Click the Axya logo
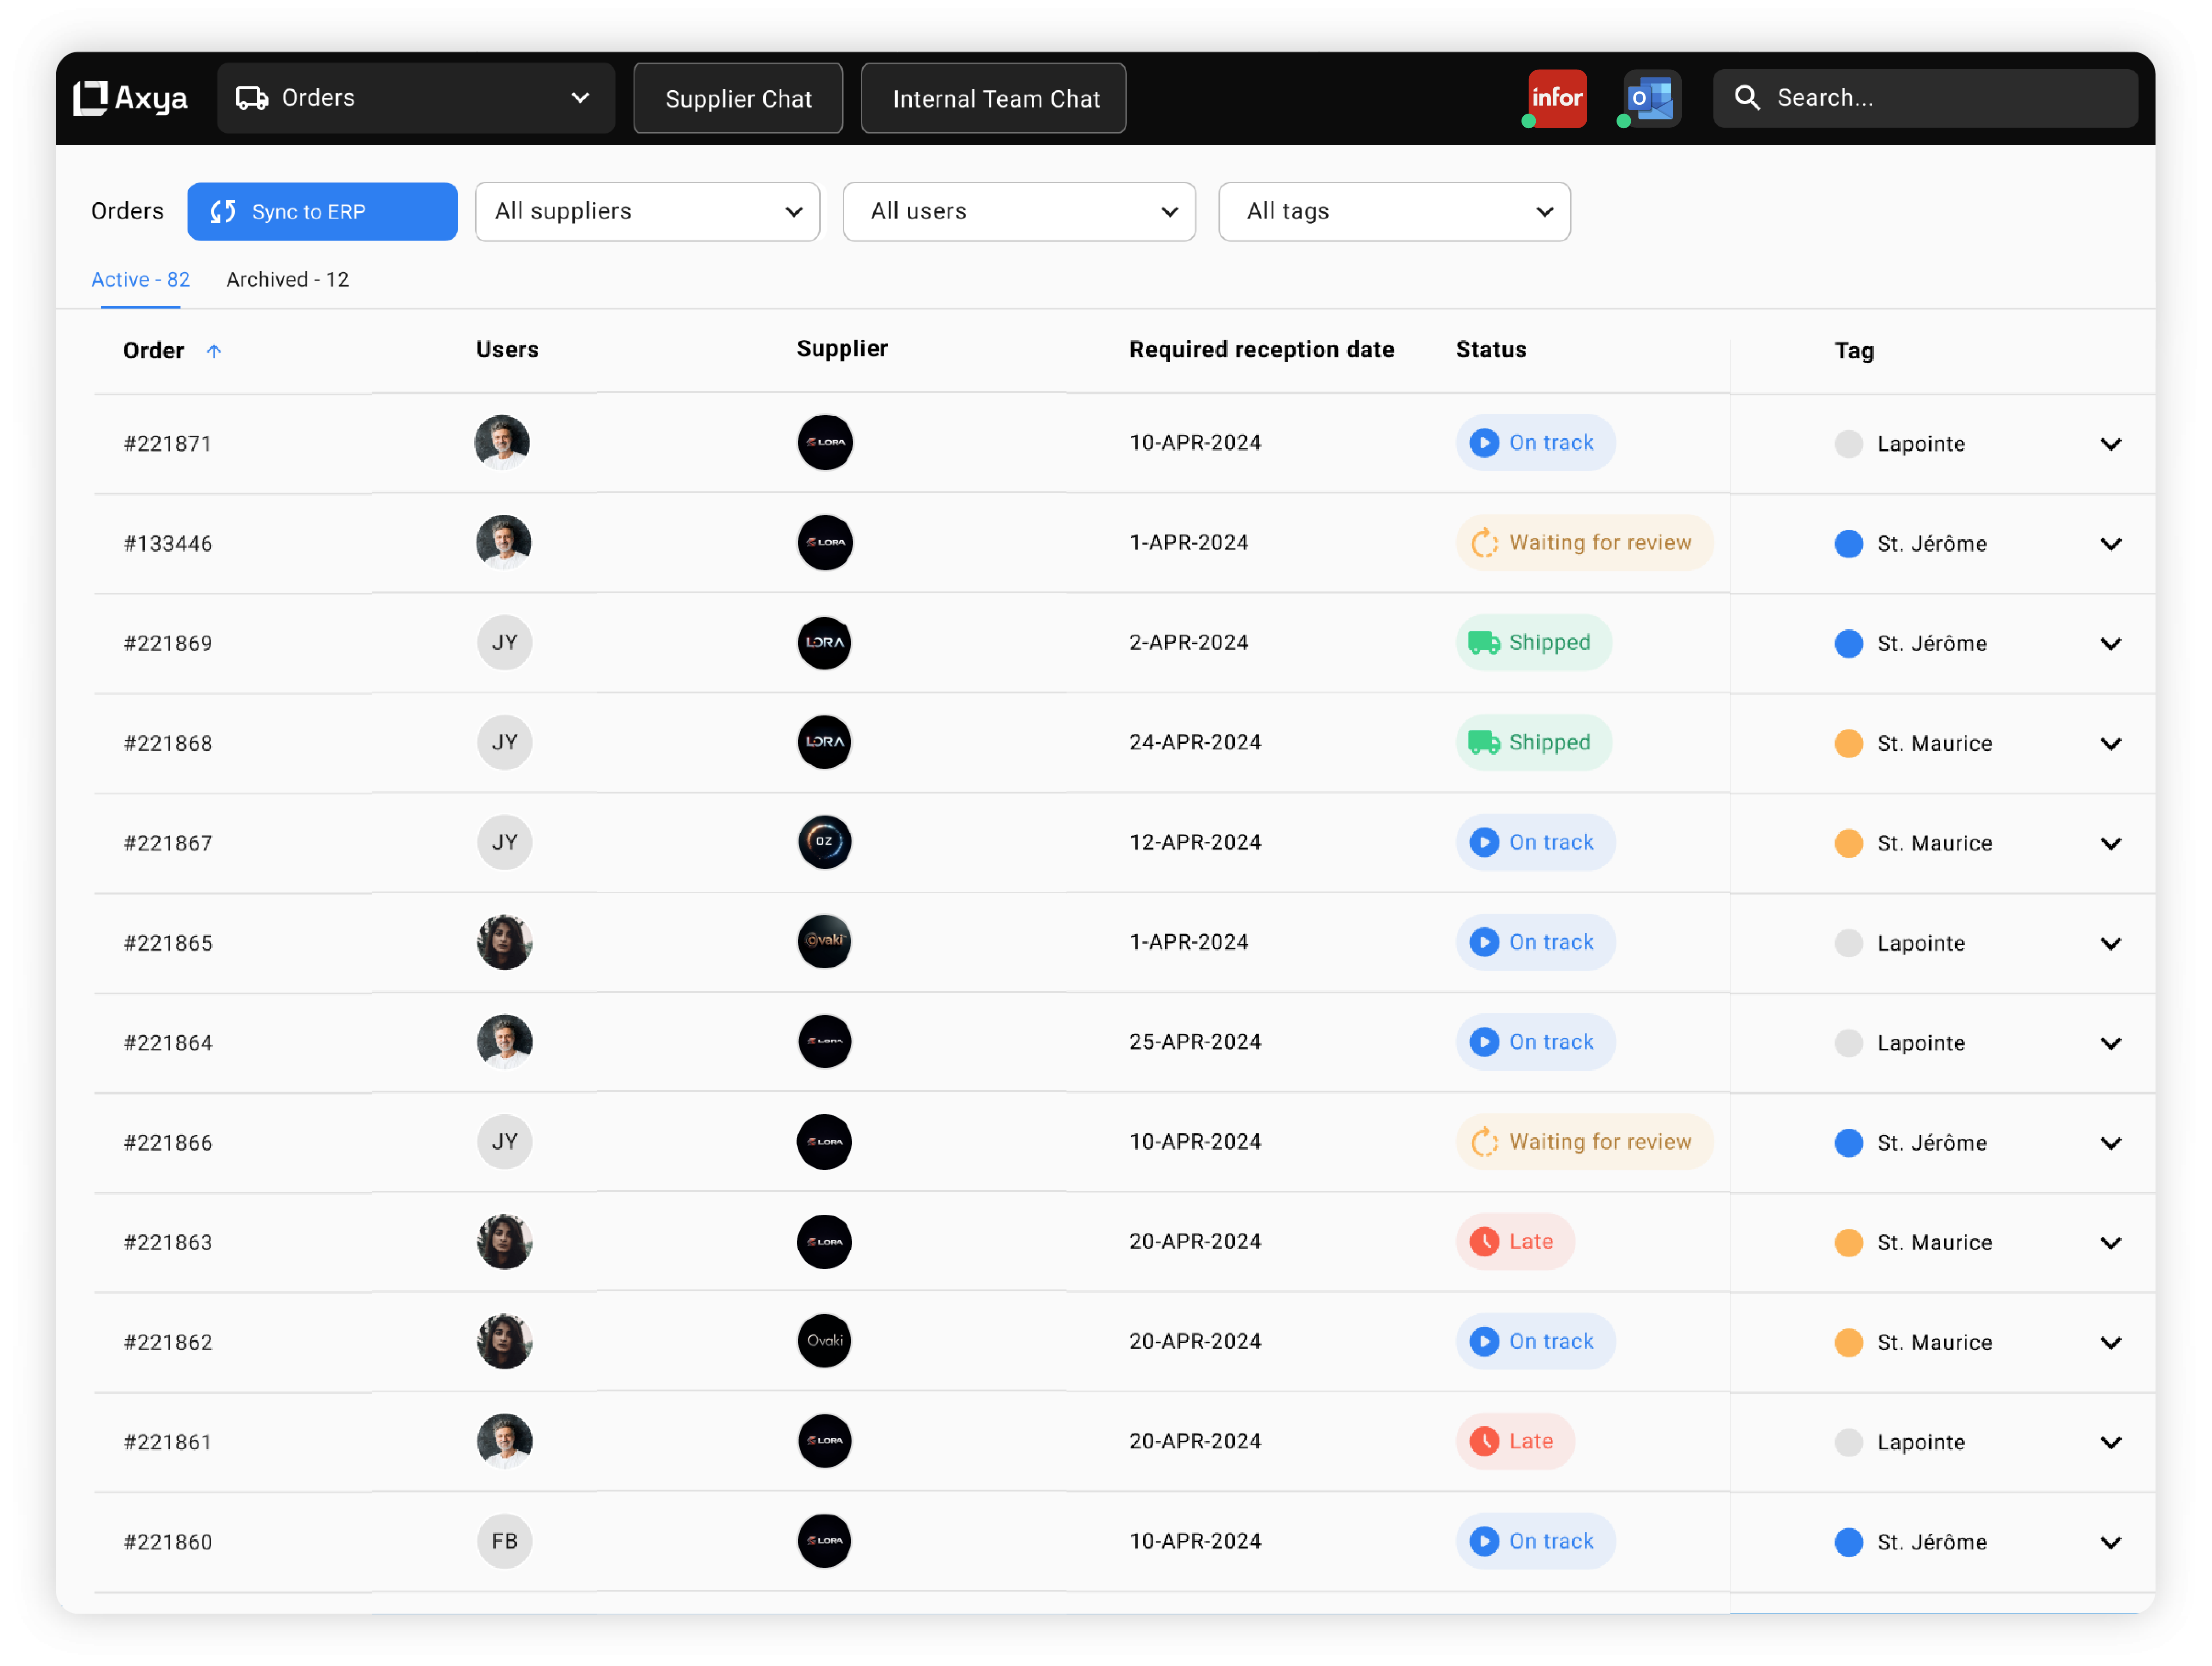 tap(131, 98)
